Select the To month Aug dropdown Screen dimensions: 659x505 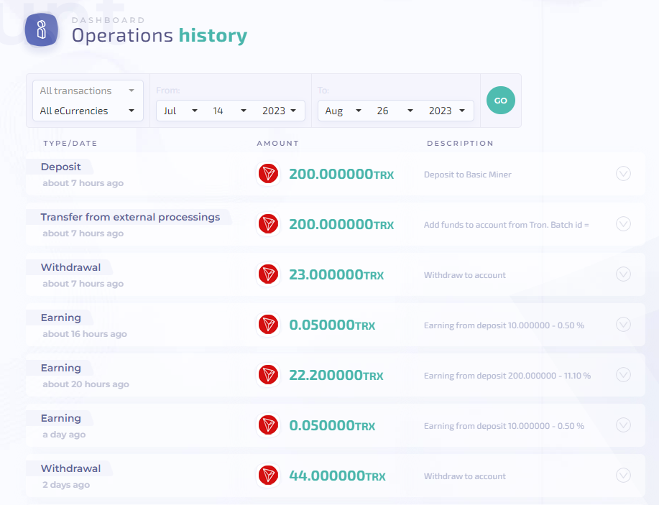pyautogui.click(x=342, y=111)
